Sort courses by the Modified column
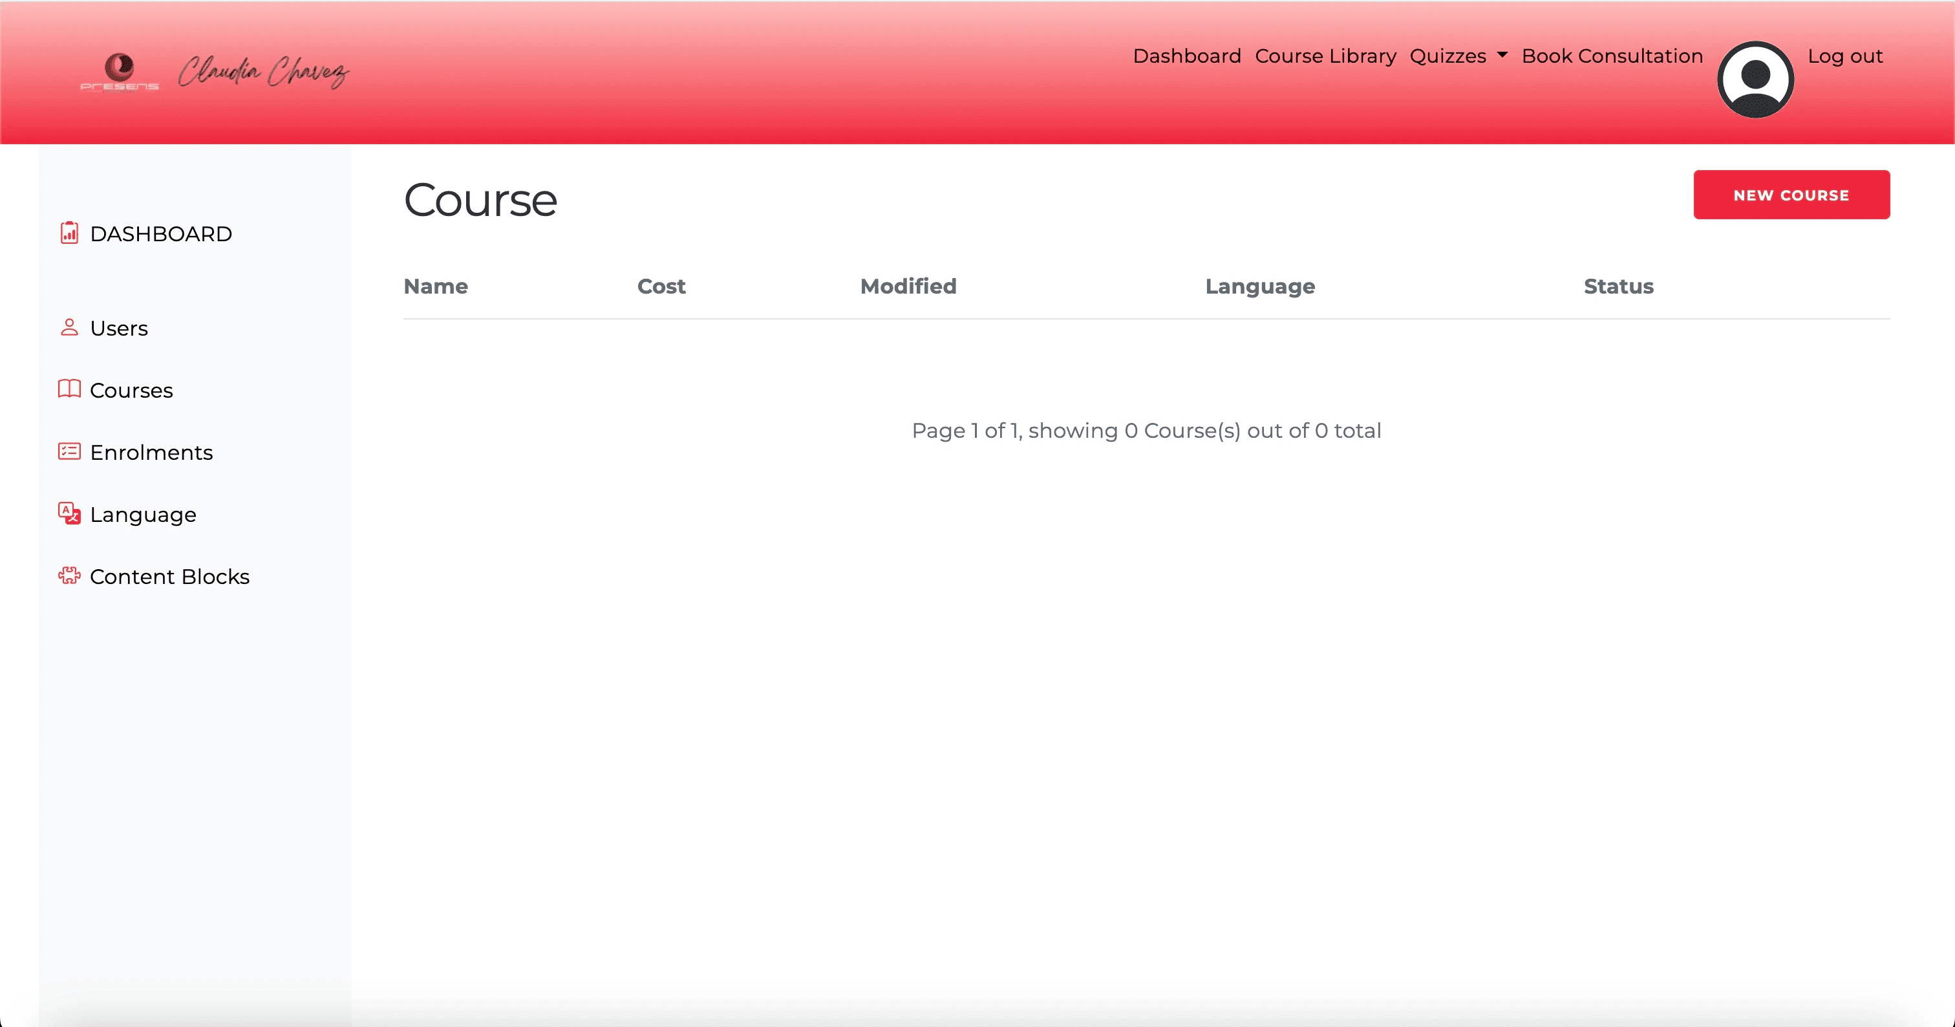This screenshot has width=1955, height=1027. 908,286
